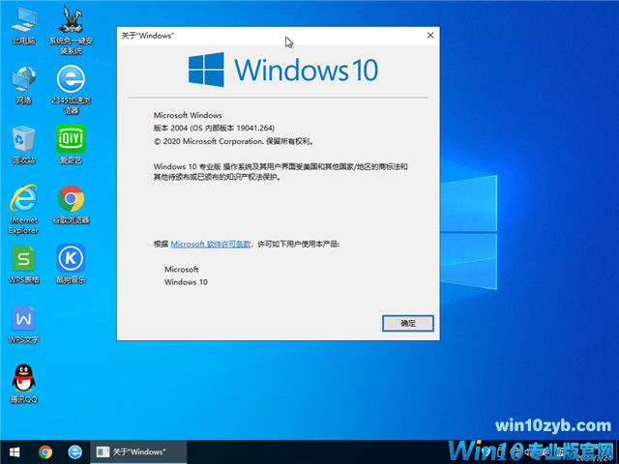Image resolution: width=619 pixels, height=464 pixels.
Task: Click the Windows Start button
Action: pos(15,451)
